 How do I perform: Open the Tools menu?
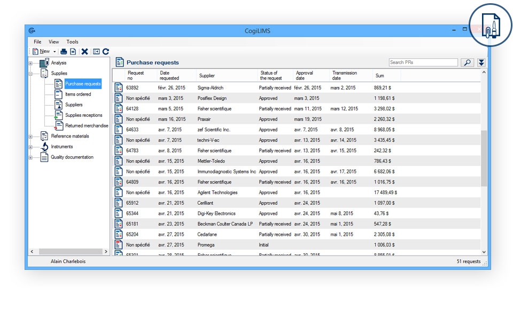72,42
